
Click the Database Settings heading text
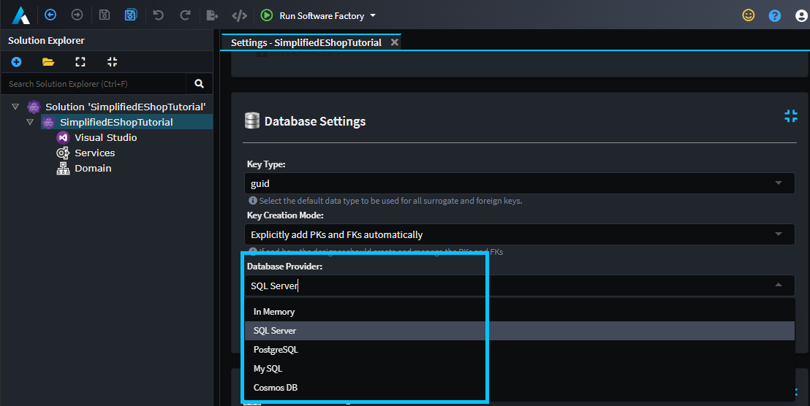pyautogui.click(x=315, y=121)
